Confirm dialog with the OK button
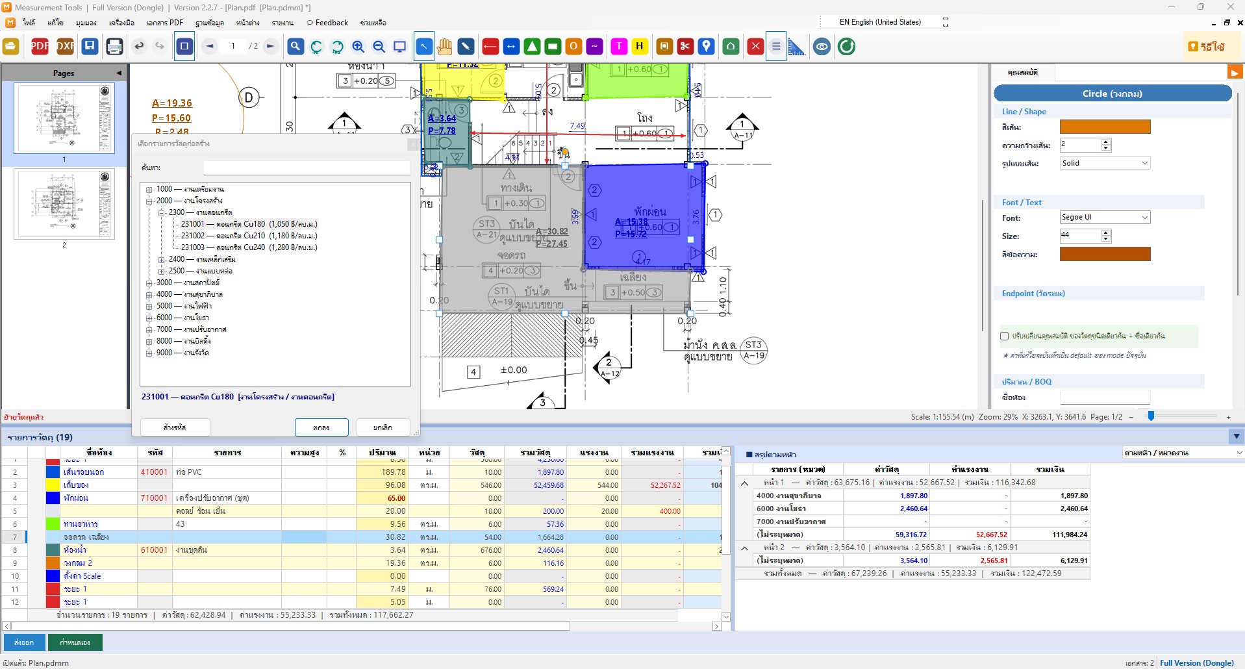The width and height of the screenshot is (1245, 669). tap(321, 427)
